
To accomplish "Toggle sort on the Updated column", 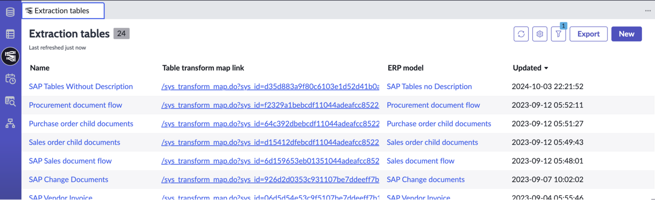I will click(x=531, y=68).
